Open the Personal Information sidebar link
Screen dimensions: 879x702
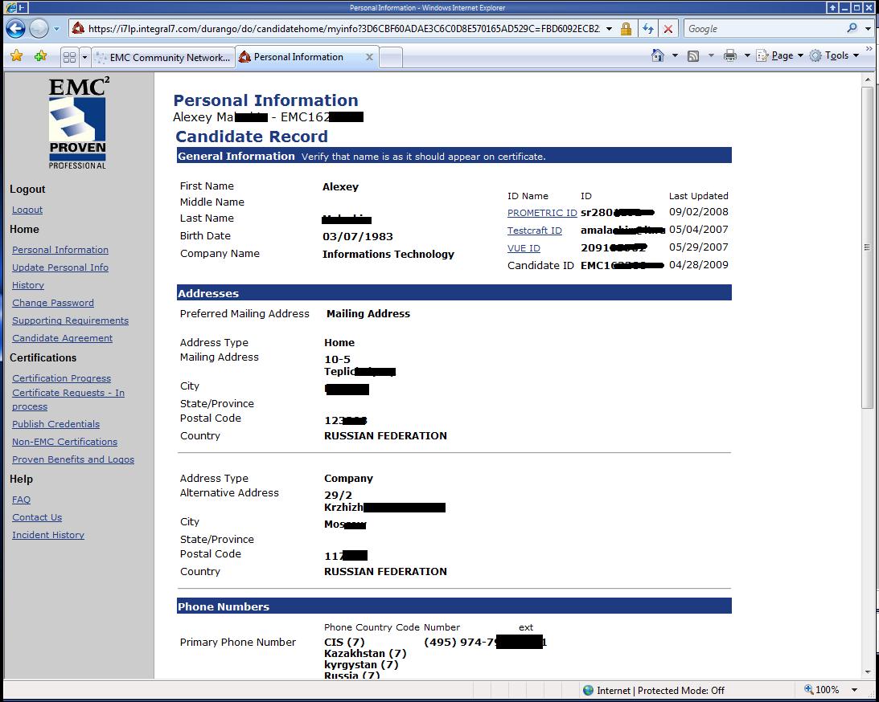pos(60,250)
